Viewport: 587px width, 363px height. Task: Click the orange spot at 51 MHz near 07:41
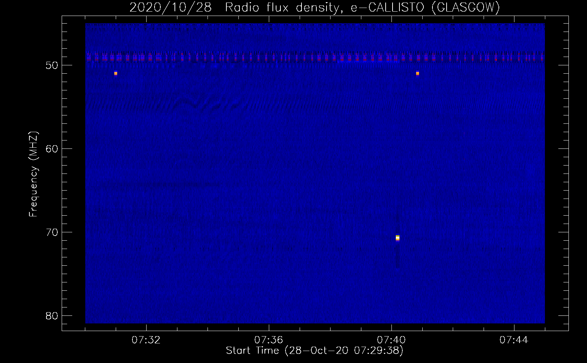pos(418,73)
